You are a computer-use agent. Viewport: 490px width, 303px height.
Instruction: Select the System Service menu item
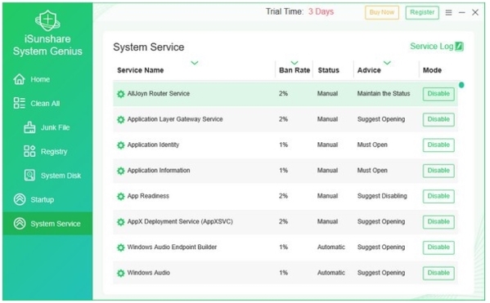pyautogui.click(x=47, y=224)
